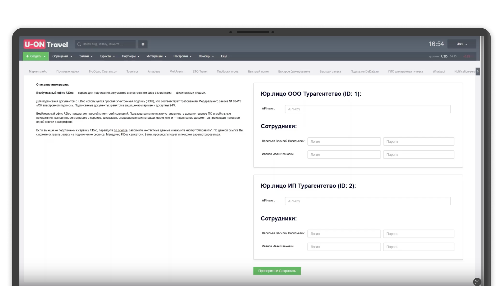Follow the 'по ссылке' link
Screen dimensions: 503x286
[120, 130]
